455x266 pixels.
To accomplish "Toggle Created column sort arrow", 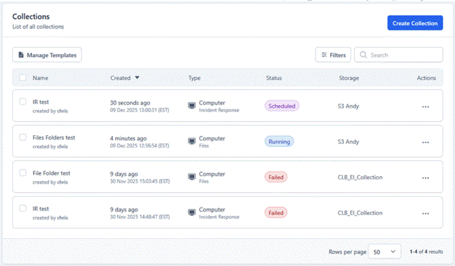I will click(137, 78).
